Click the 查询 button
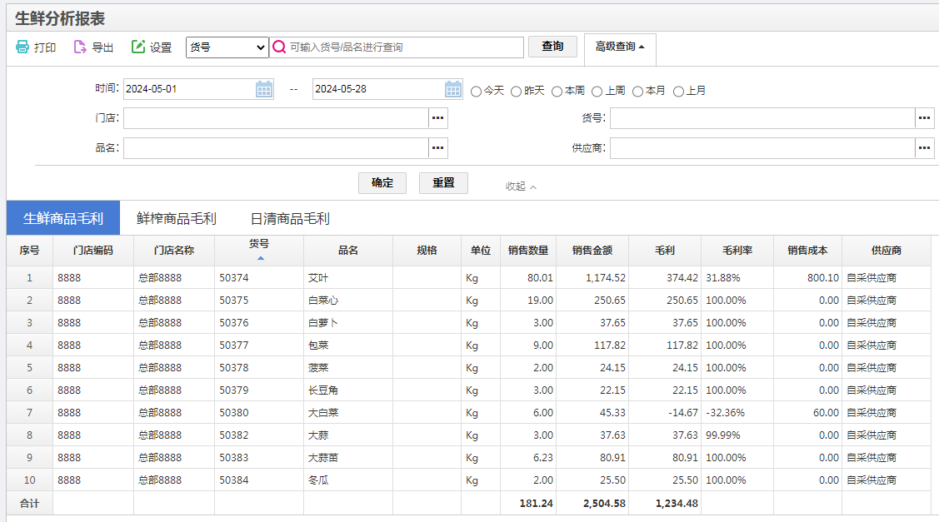This screenshot has width=939, height=522. (x=552, y=47)
